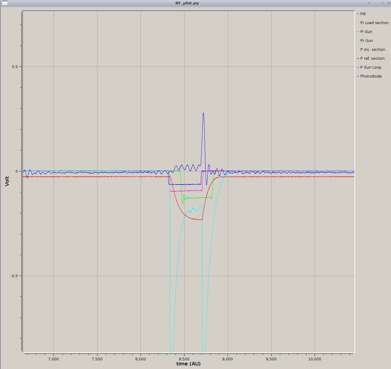Image resolution: width=391 pixels, height=369 pixels.
Task: Click the Volt y-axis label
Action: pos(7,181)
